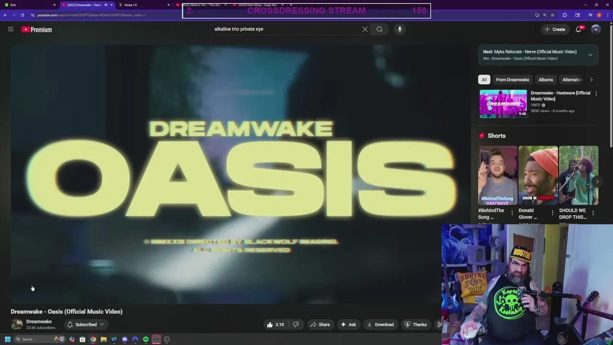View site information icon in address bar

click(x=33, y=15)
